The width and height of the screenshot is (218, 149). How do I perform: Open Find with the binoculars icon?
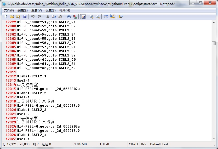coord(68,16)
